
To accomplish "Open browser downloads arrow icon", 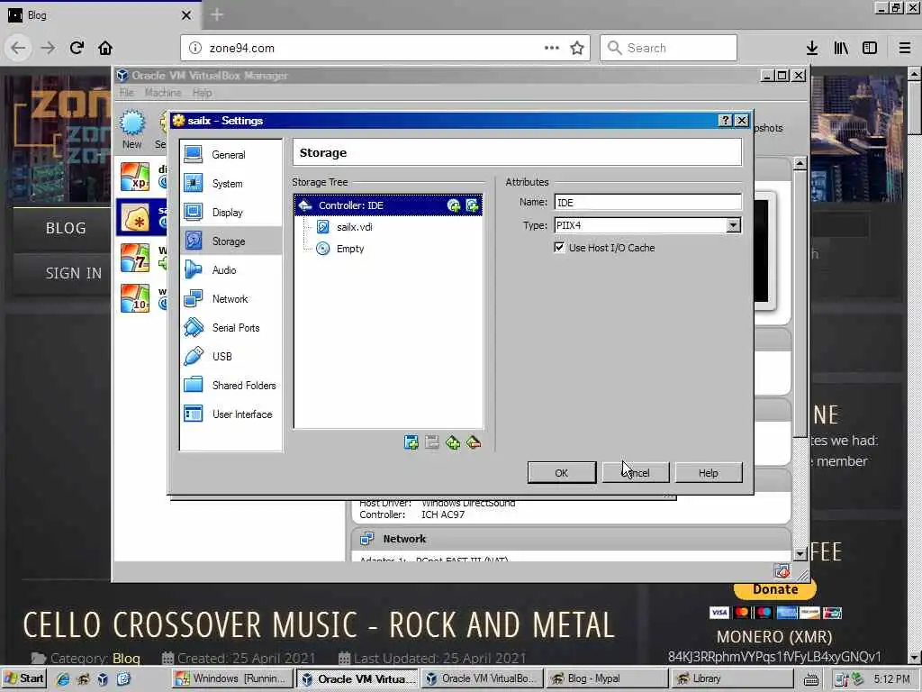I will 812,48.
